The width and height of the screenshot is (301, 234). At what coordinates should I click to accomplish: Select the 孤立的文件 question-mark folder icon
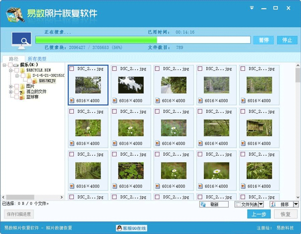(x=22, y=92)
